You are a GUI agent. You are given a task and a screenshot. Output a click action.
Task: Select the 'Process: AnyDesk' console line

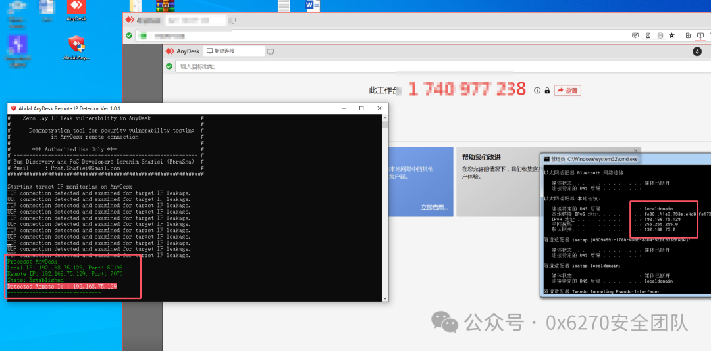coord(32,262)
